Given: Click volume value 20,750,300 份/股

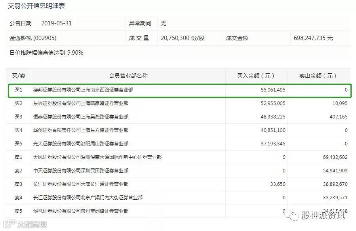Looking at the screenshot, I should 183,38.
